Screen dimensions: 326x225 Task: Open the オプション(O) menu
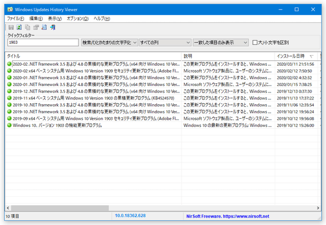coord(77,19)
